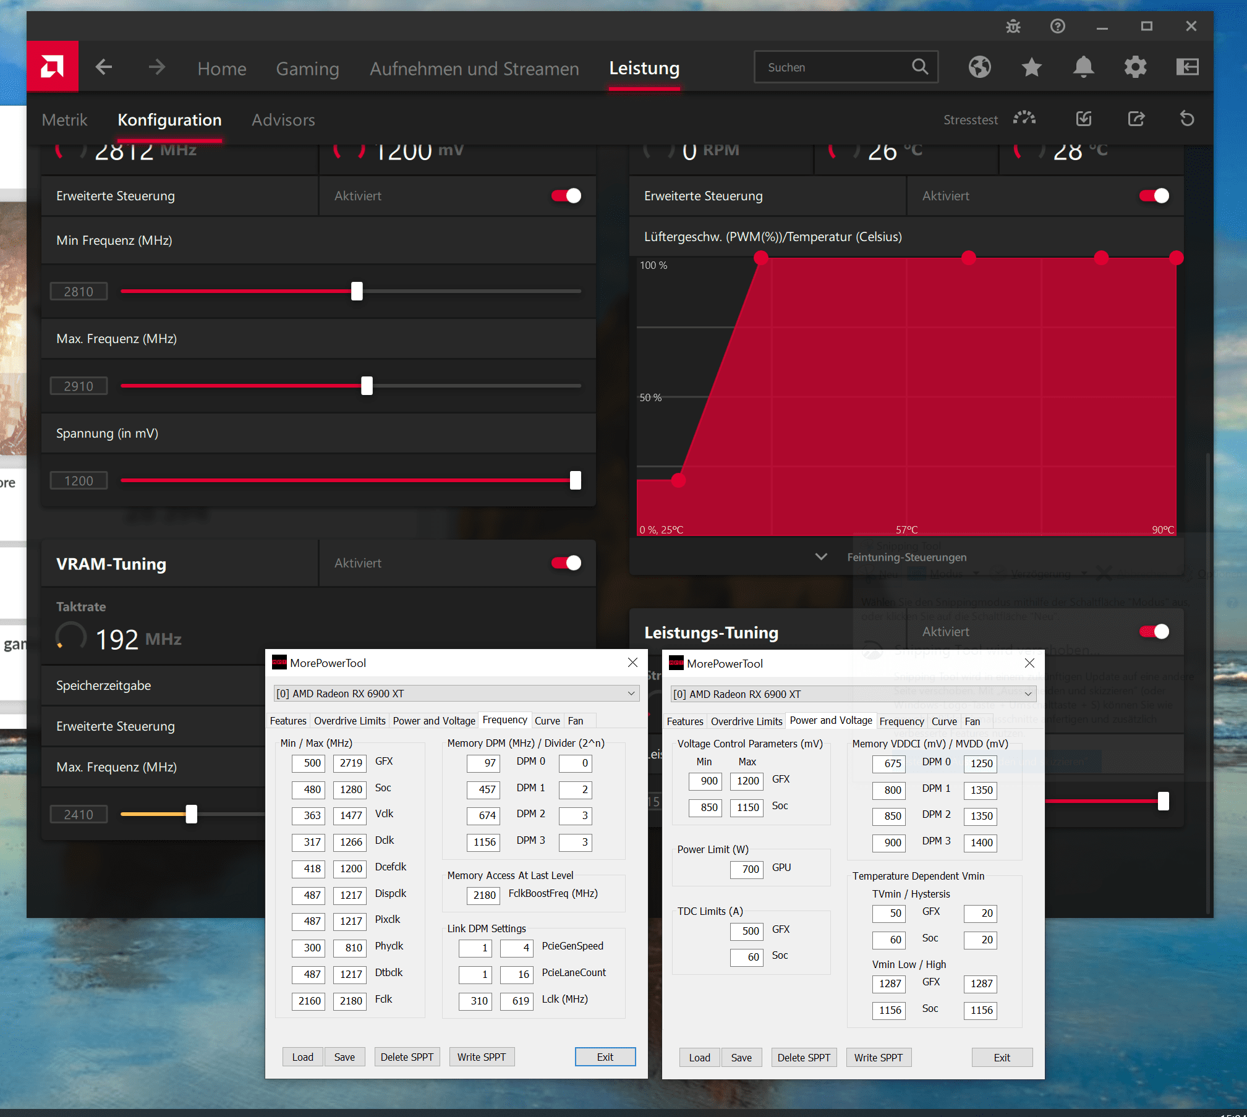Click the AMD logo icon
This screenshot has height=1117, width=1247.
pos(53,66)
